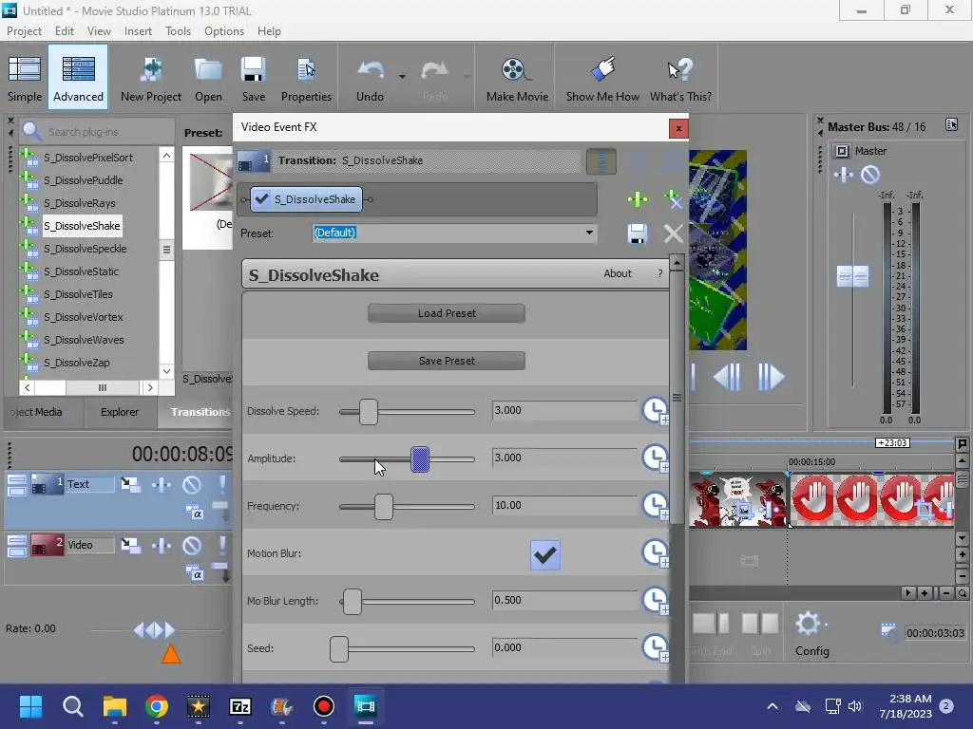Click the Load Preset button
973x729 pixels.
[x=447, y=313]
